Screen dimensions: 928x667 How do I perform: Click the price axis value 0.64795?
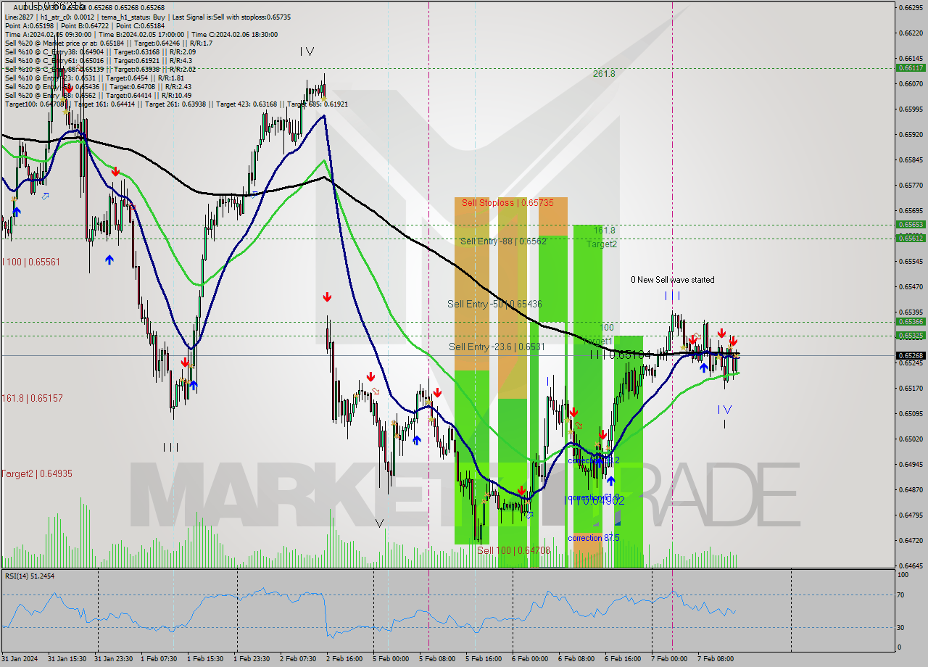tap(911, 515)
